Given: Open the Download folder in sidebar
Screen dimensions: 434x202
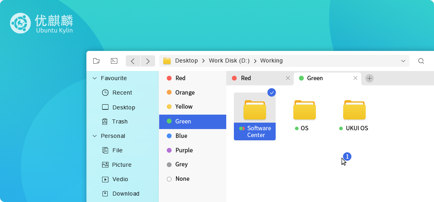Looking at the screenshot, I should [x=125, y=194].
